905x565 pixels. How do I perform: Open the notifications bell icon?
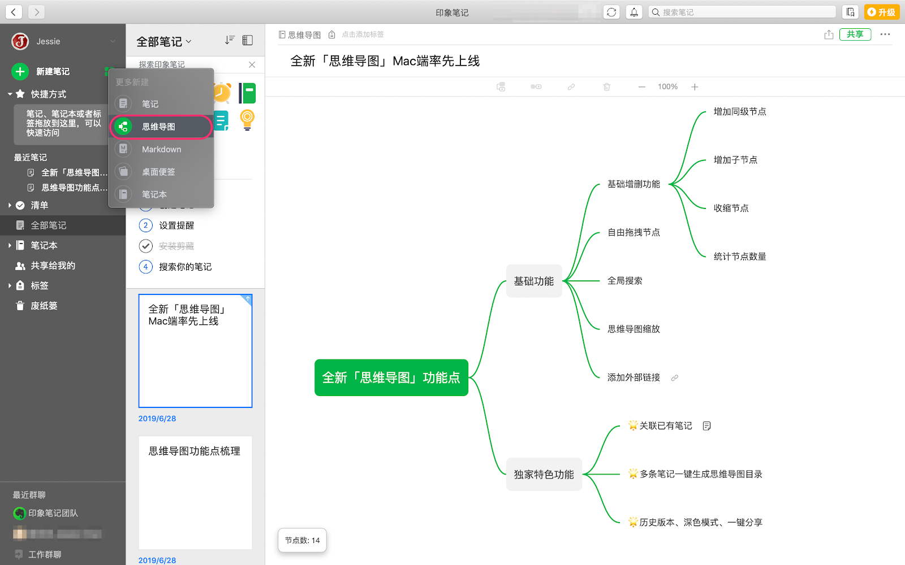pyautogui.click(x=634, y=12)
